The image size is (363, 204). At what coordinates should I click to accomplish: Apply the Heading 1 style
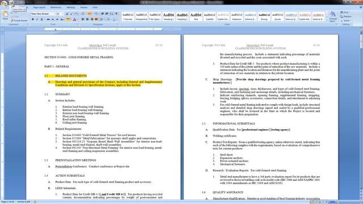[169, 16]
